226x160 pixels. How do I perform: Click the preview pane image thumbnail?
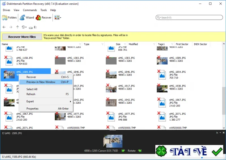pos(113,141)
